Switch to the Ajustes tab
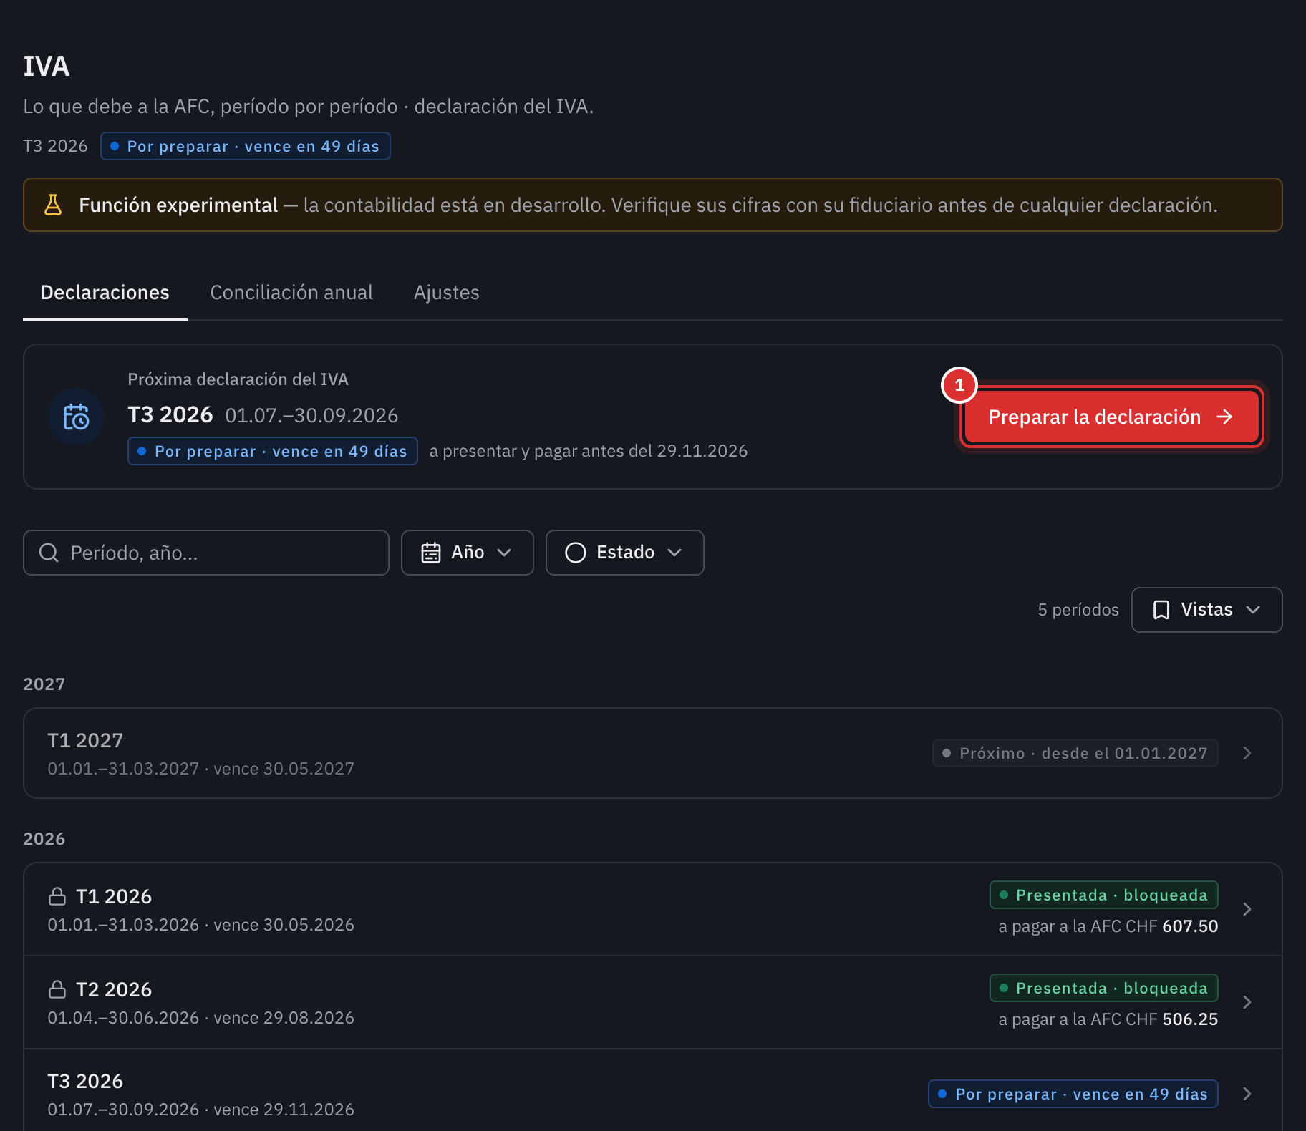The image size is (1306, 1131). tap(446, 293)
